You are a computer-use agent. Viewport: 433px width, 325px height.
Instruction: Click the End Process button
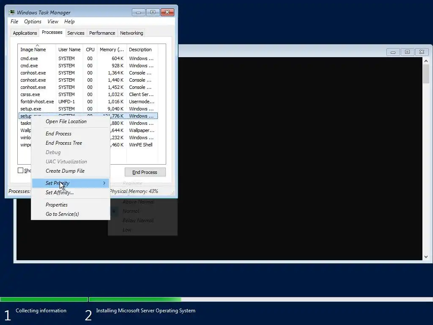pyautogui.click(x=145, y=172)
